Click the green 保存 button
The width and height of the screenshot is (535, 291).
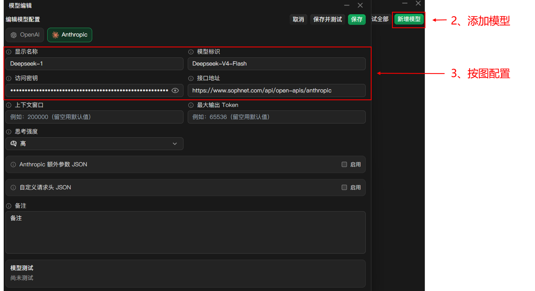pos(357,19)
